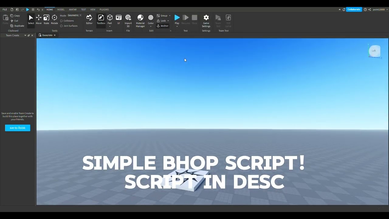Undock the Team Create panel
Viewport: 389px width, 219px height.
[29, 35]
